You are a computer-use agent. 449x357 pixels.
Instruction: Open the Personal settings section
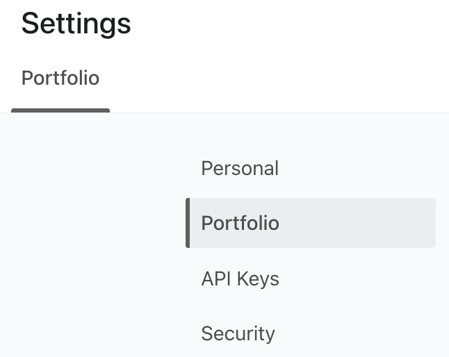[x=240, y=169]
